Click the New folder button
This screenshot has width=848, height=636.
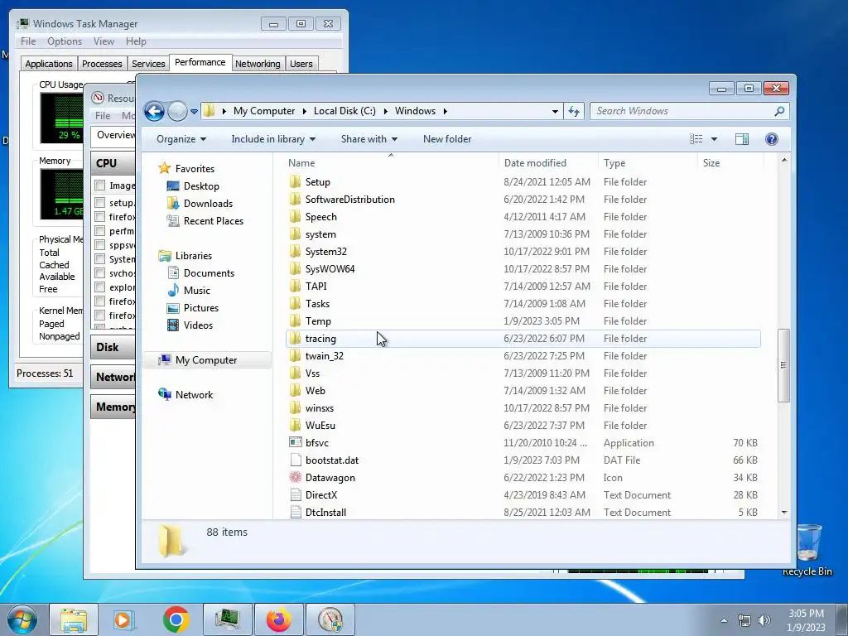(x=447, y=139)
